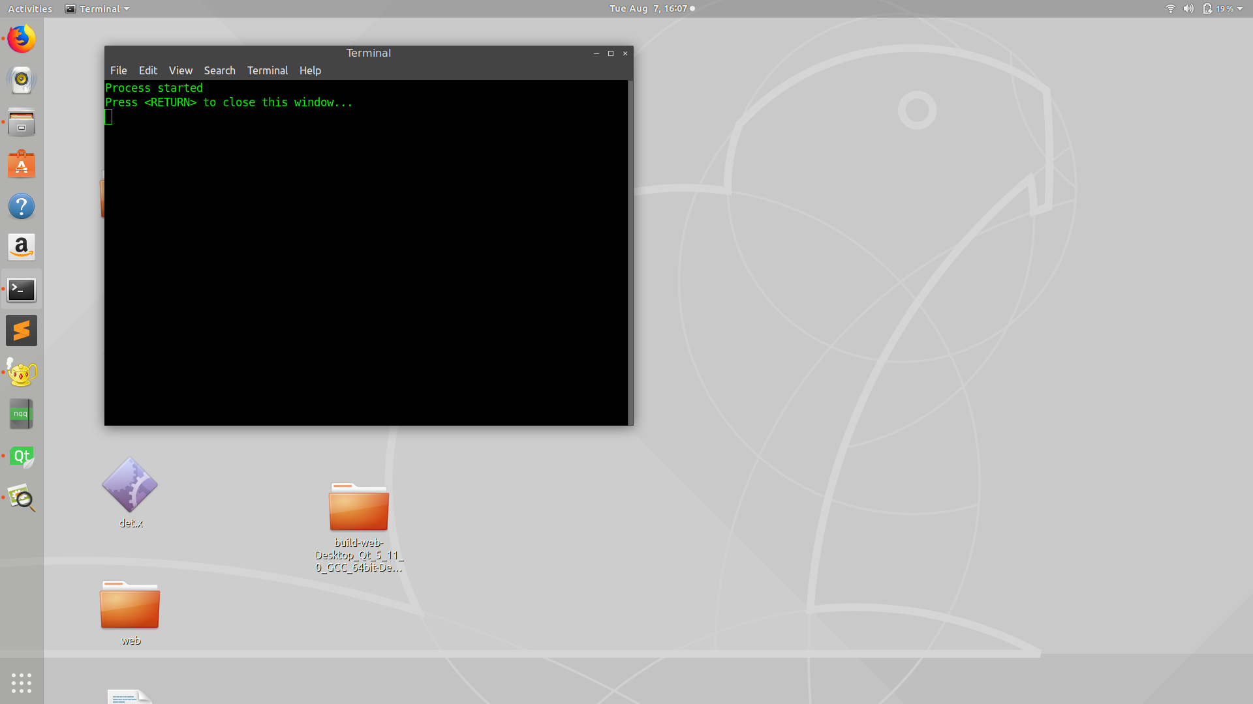
Task: Open Ubuntu Software store icon
Action: click(x=22, y=164)
